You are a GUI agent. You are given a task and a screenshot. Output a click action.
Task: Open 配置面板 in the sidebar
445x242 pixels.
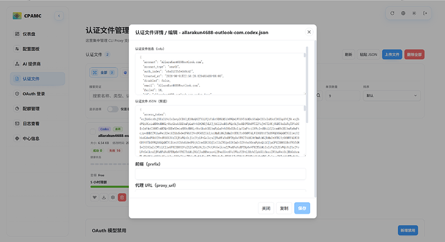click(x=37, y=49)
